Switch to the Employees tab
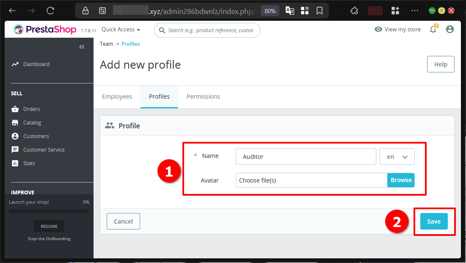466x263 pixels. pos(117,97)
